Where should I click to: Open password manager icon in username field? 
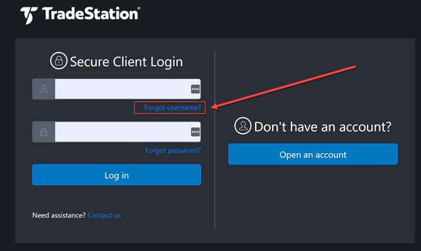[x=195, y=89]
